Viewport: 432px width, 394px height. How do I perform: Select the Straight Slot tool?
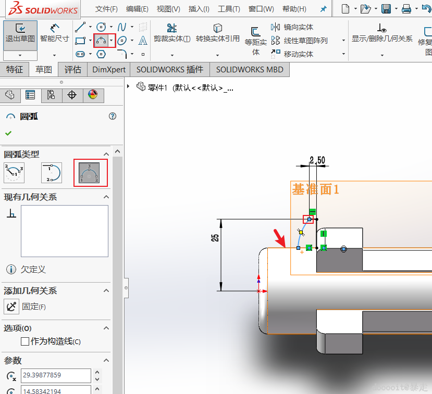80,54
